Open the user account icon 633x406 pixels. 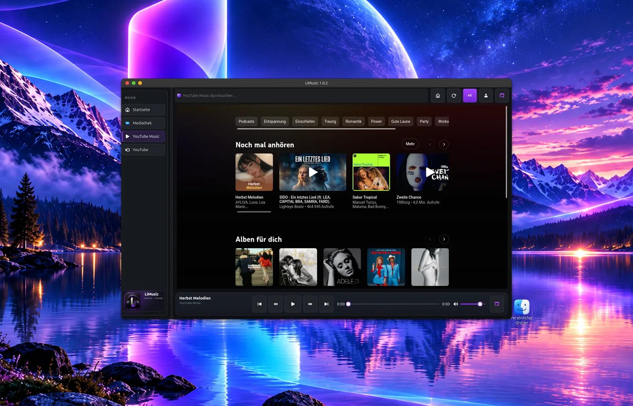click(486, 96)
